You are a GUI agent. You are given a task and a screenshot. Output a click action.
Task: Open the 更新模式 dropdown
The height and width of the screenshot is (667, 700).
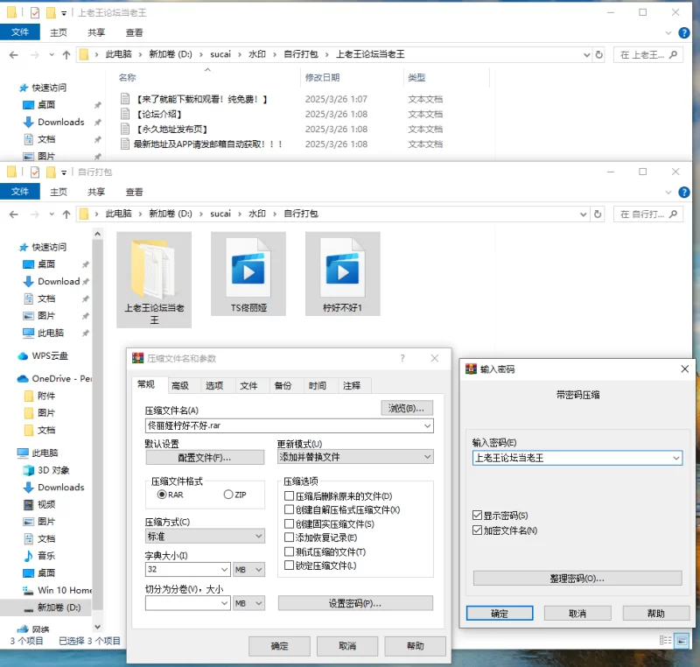tap(427, 457)
